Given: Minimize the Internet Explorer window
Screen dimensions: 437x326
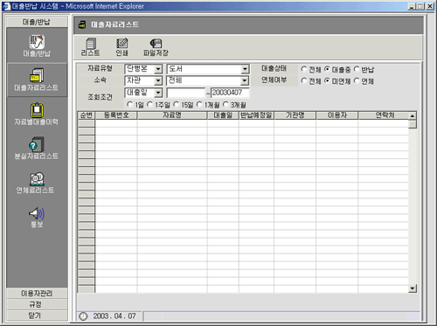Looking at the screenshot, I should click(x=412, y=6).
